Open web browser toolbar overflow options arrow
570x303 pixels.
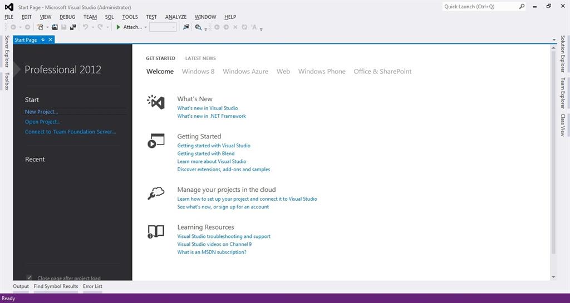pos(261,28)
